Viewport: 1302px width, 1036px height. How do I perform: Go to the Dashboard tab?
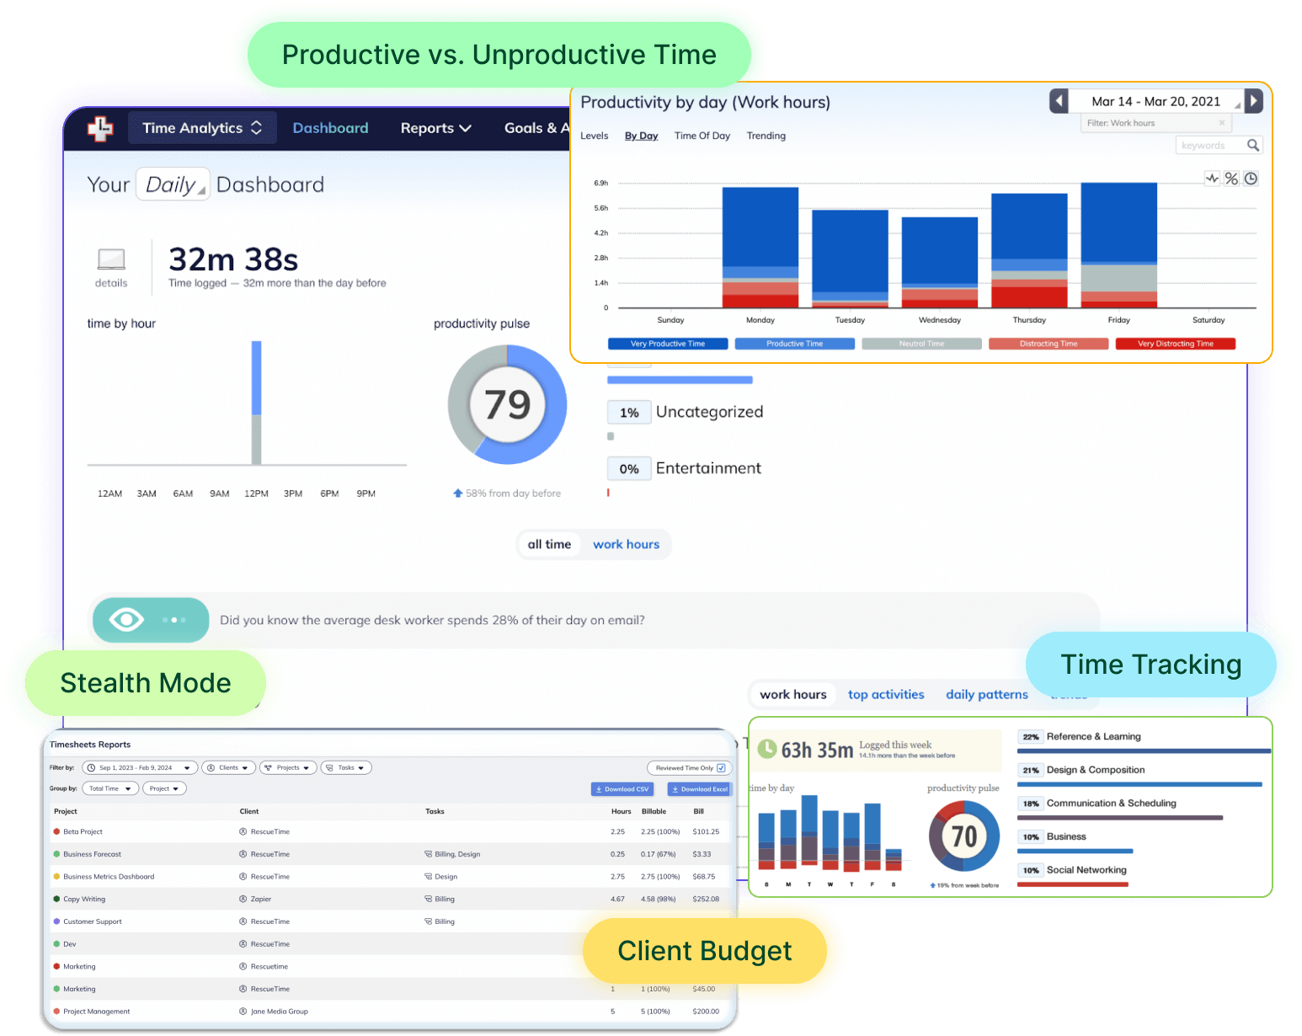click(330, 128)
